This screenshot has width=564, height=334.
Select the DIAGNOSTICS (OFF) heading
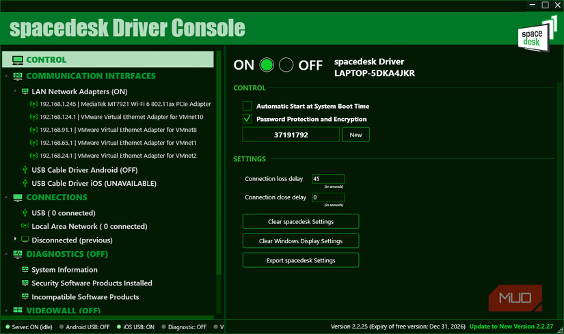(x=67, y=254)
